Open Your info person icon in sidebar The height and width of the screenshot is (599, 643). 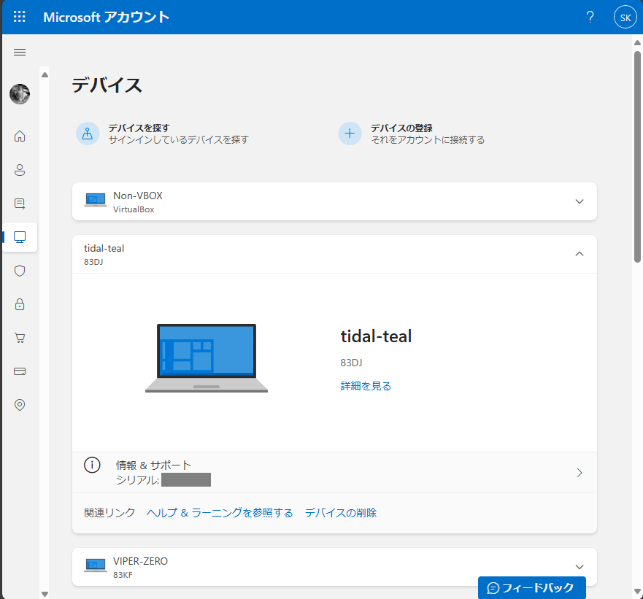point(20,170)
